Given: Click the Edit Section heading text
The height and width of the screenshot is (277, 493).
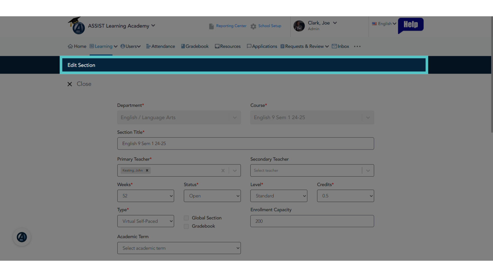Looking at the screenshot, I should (x=81, y=65).
